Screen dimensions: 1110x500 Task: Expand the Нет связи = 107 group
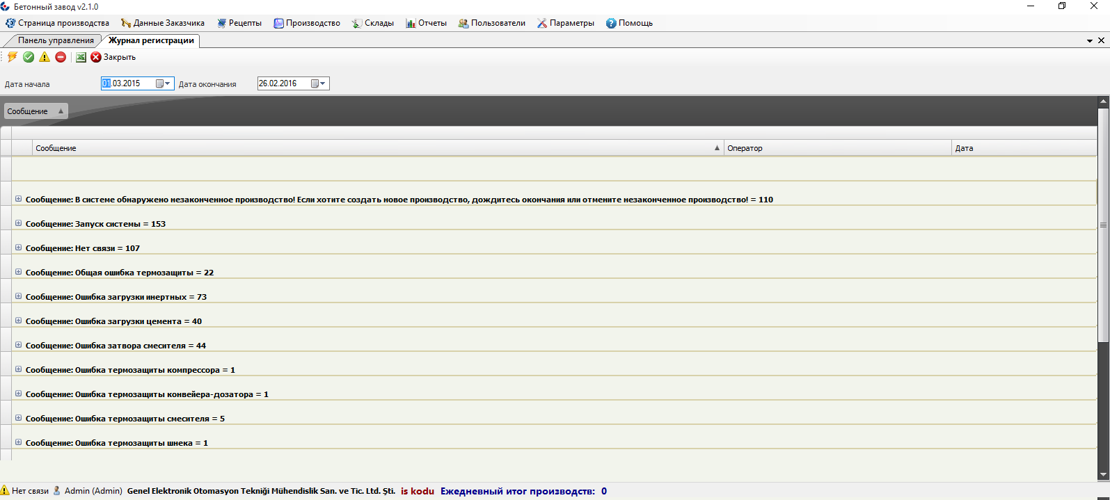click(19, 248)
